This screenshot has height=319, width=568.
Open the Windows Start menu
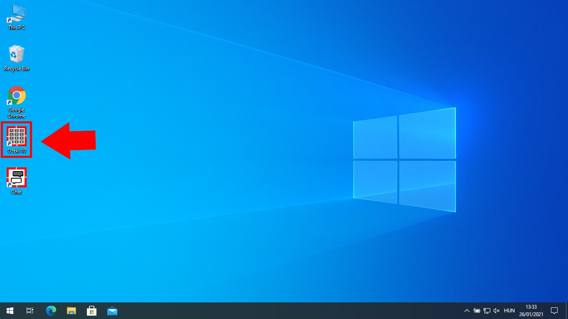(x=10, y=311)
